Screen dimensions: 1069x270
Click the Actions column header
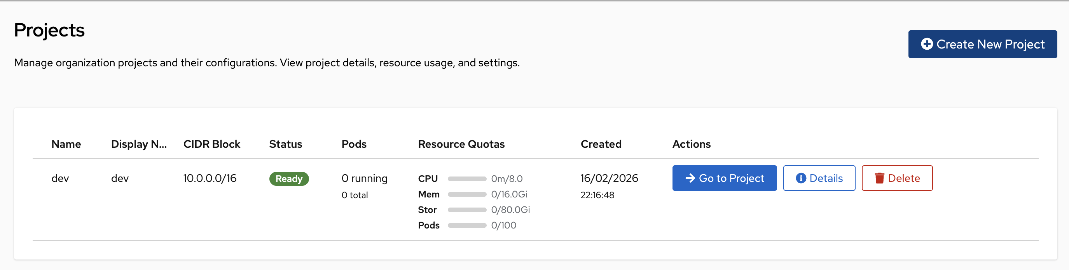(691, 144)
